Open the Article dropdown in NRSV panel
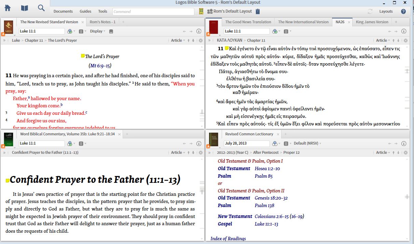The image size is (414, 244). (x=178, y=40)
